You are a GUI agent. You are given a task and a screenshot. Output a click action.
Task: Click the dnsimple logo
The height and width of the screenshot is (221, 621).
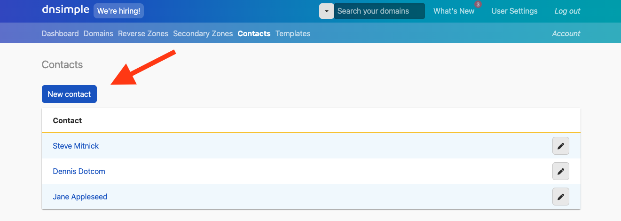click(65, 10)
